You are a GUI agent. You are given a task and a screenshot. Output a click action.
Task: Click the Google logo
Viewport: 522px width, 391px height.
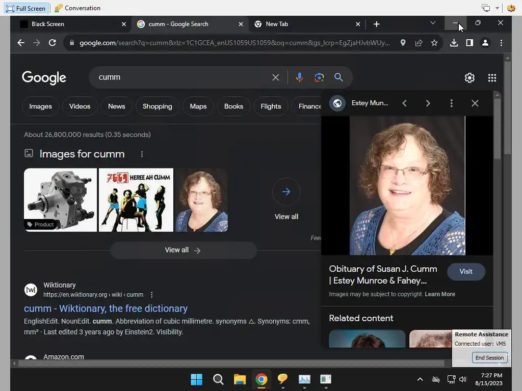pyautogui.click(x=44, y=77)
